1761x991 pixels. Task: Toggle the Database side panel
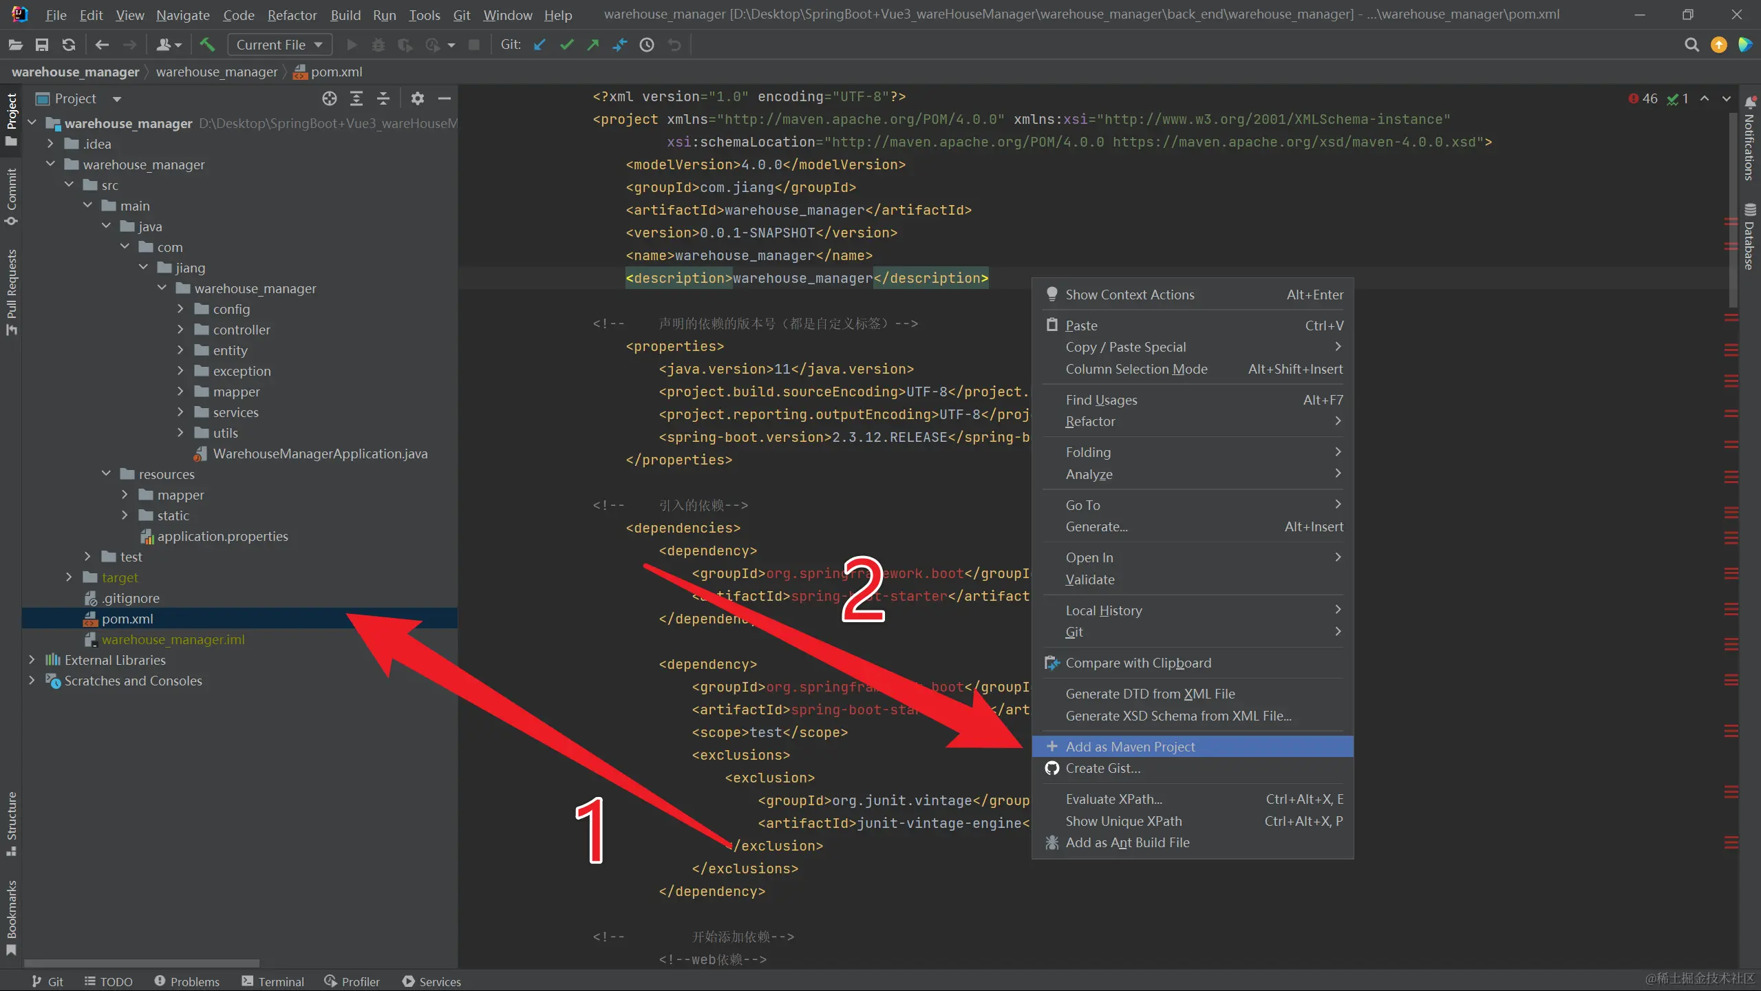click(1749, 237)
